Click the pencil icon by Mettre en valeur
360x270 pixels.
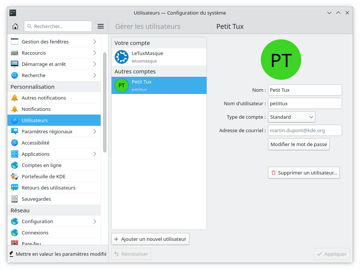coord(12,254)
